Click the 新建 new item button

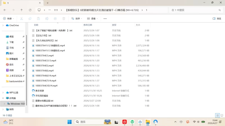tap(8, 18)
